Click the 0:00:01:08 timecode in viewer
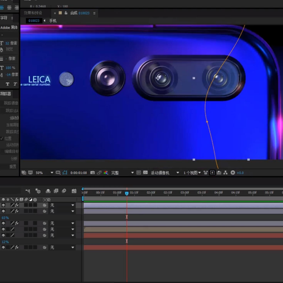The height and width of the screenshot is (283, 283). (x=79, y=173)
